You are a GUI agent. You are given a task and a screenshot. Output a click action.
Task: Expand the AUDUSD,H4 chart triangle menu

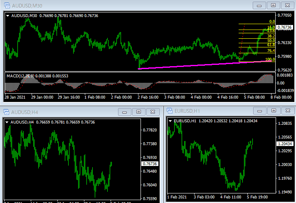(7, 122)
